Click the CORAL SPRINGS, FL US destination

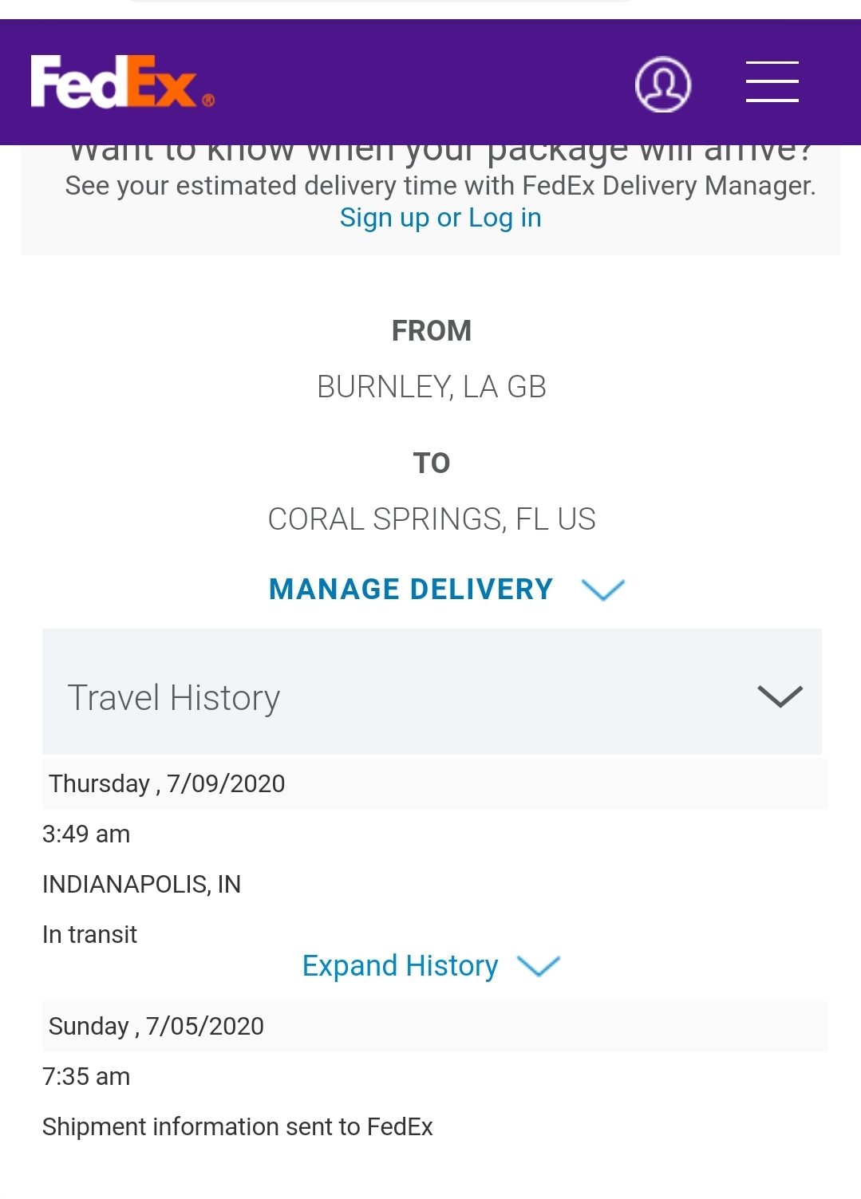[432, 519]
